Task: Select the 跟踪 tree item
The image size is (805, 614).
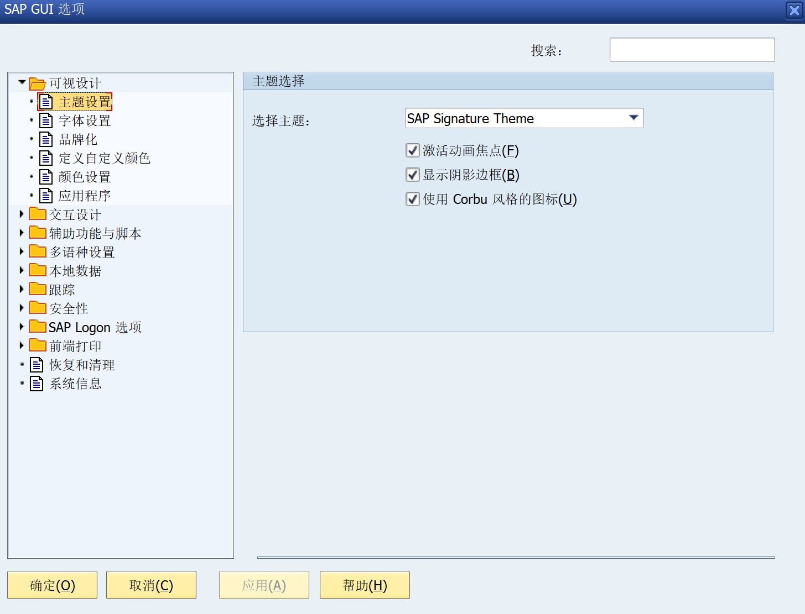Action: pos(61,289)
